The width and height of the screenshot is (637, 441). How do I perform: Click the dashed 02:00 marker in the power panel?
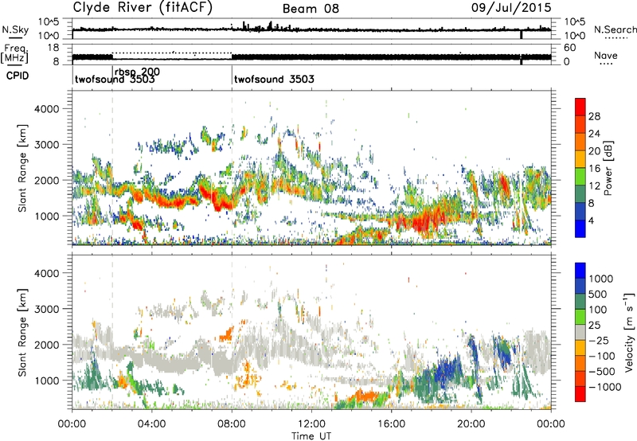point(112,167)
